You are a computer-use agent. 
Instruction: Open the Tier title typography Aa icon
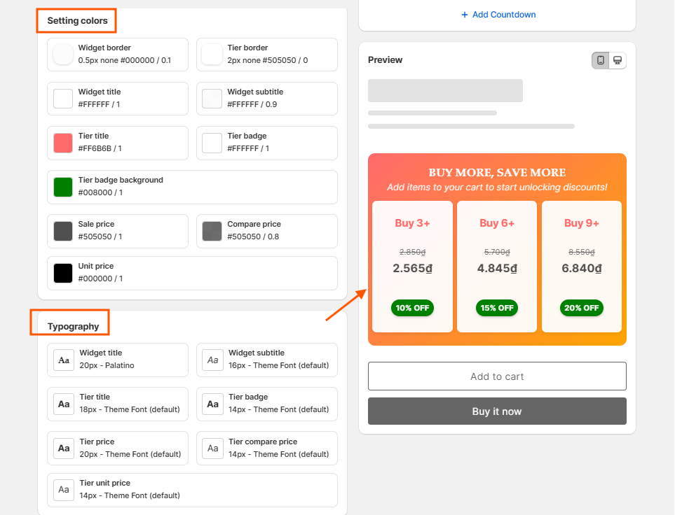click(64, 404)
